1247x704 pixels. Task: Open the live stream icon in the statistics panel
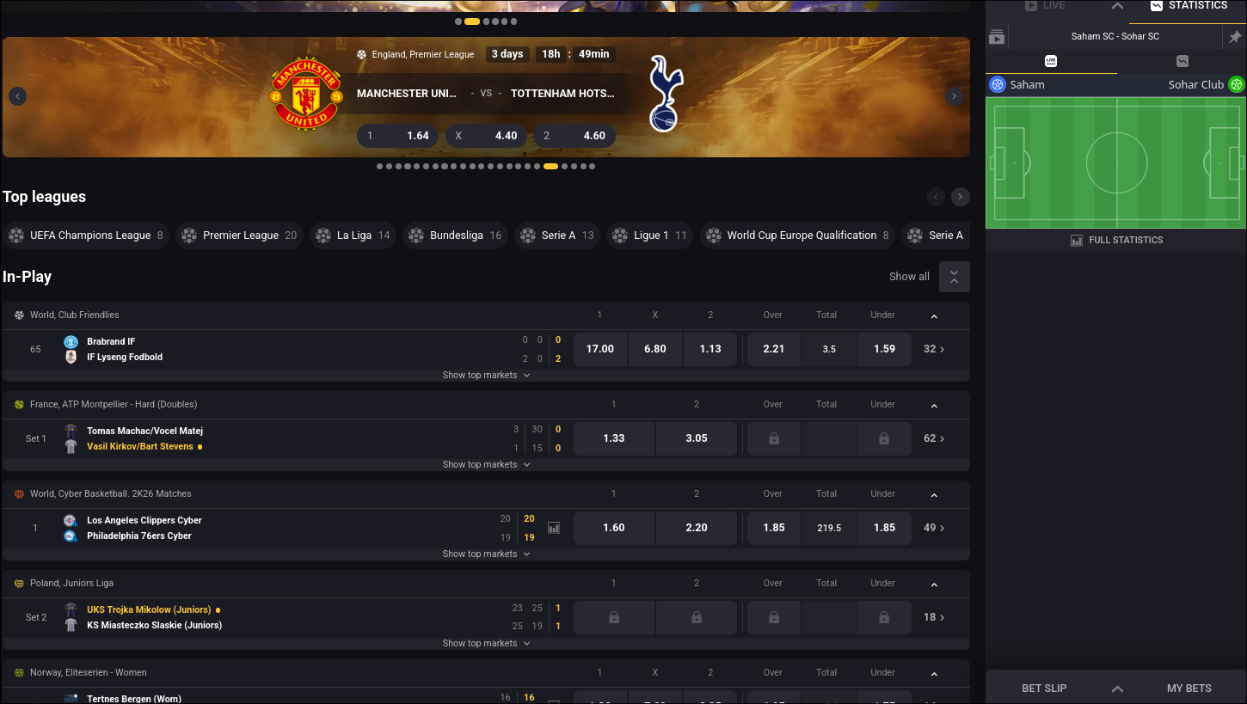(x=998, y=37)
